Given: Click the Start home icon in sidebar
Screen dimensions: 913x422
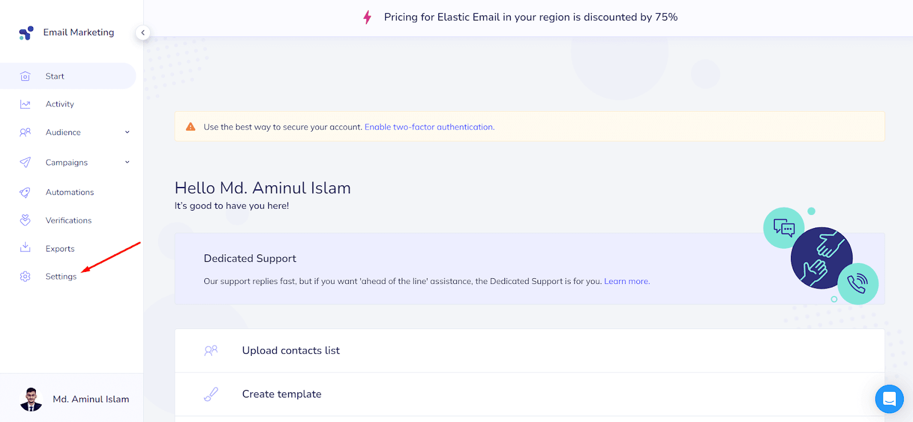Looking at the screenshot, I should tap(25, 76).
